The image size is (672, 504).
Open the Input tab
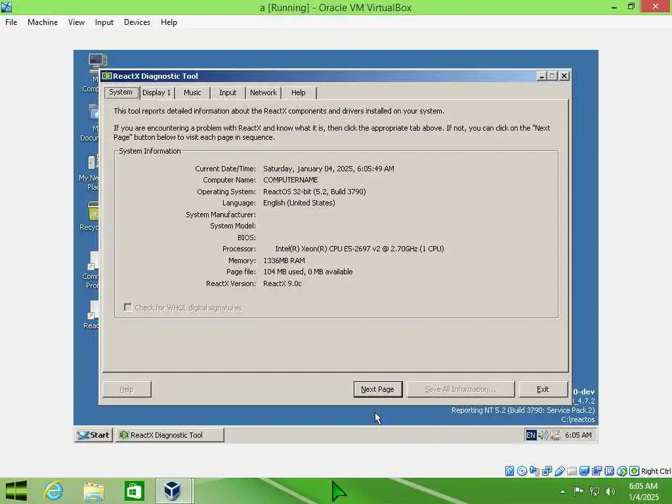228,93
